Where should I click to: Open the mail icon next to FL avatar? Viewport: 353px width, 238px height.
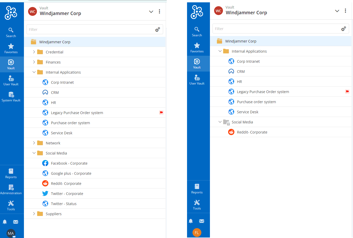tap(202, 221)
